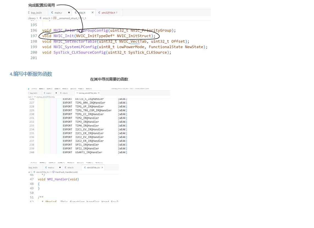Click unsaved dot on bottom main.c tab

point(60,168)
